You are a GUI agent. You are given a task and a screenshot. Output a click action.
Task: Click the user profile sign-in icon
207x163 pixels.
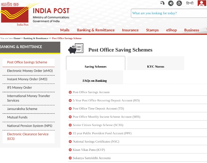pos(202,3)
